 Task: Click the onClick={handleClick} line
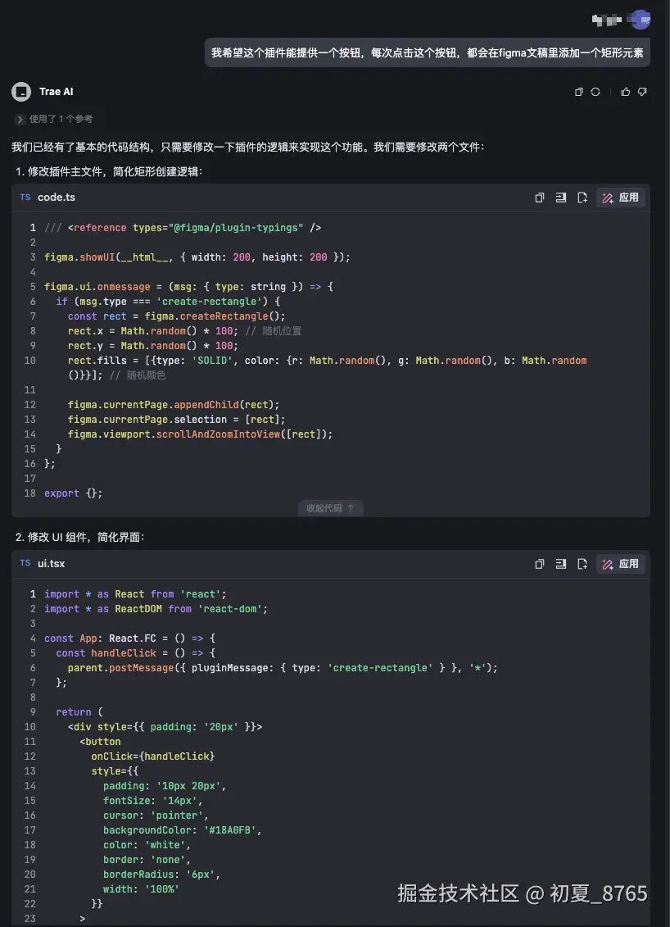pyautogui.click(x=152, y=757)
